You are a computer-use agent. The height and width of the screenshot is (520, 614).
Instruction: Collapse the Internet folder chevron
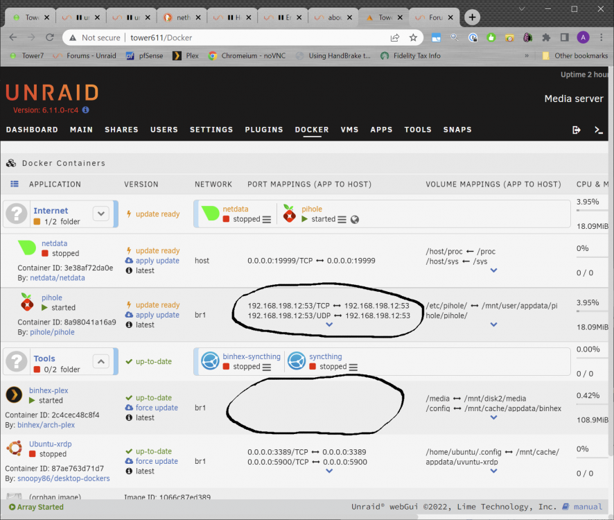(101, 214)
